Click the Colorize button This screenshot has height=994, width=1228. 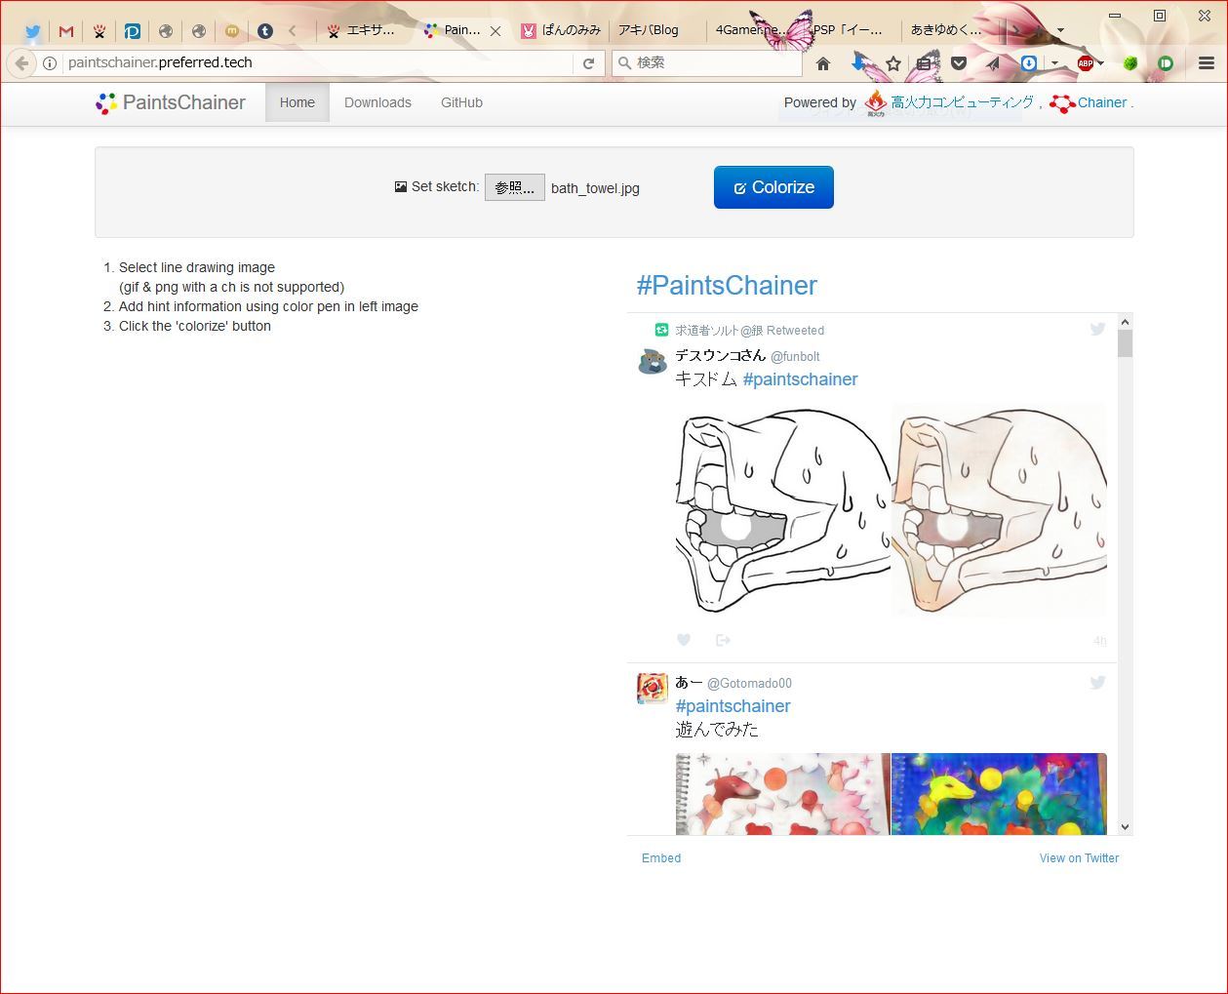coord(773,187)
